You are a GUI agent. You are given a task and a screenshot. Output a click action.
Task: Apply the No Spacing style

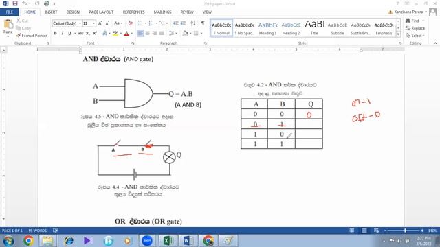(x=245, y=28)
